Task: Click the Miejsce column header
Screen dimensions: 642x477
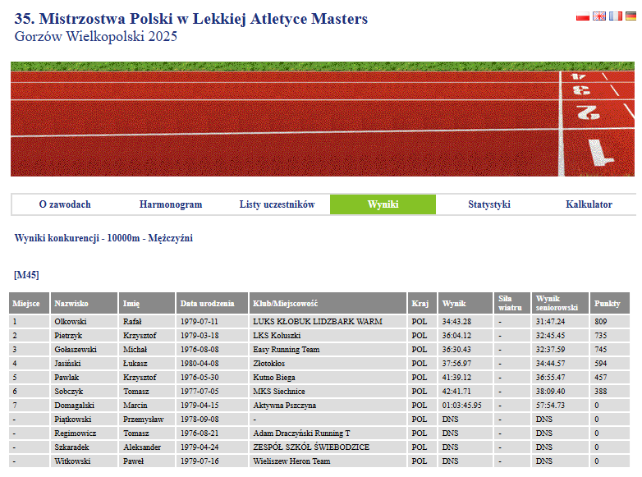Action: pyautogui.click(x=26, y=304)
